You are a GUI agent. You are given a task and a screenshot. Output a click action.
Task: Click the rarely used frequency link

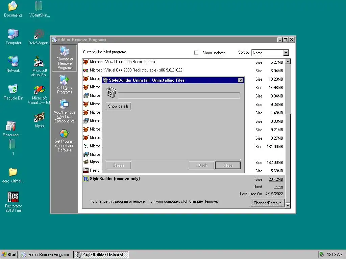pos(278,187)
